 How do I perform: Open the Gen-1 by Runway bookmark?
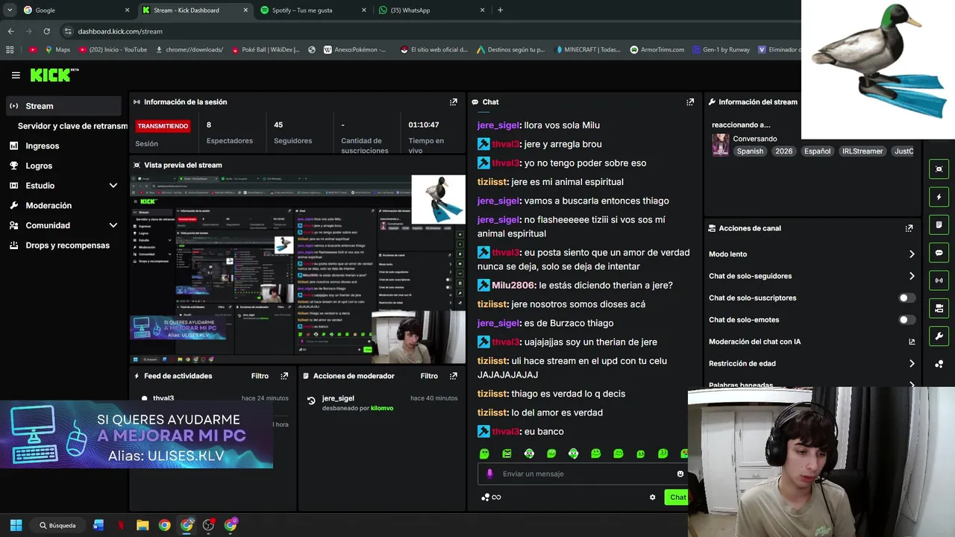[721, 50]
